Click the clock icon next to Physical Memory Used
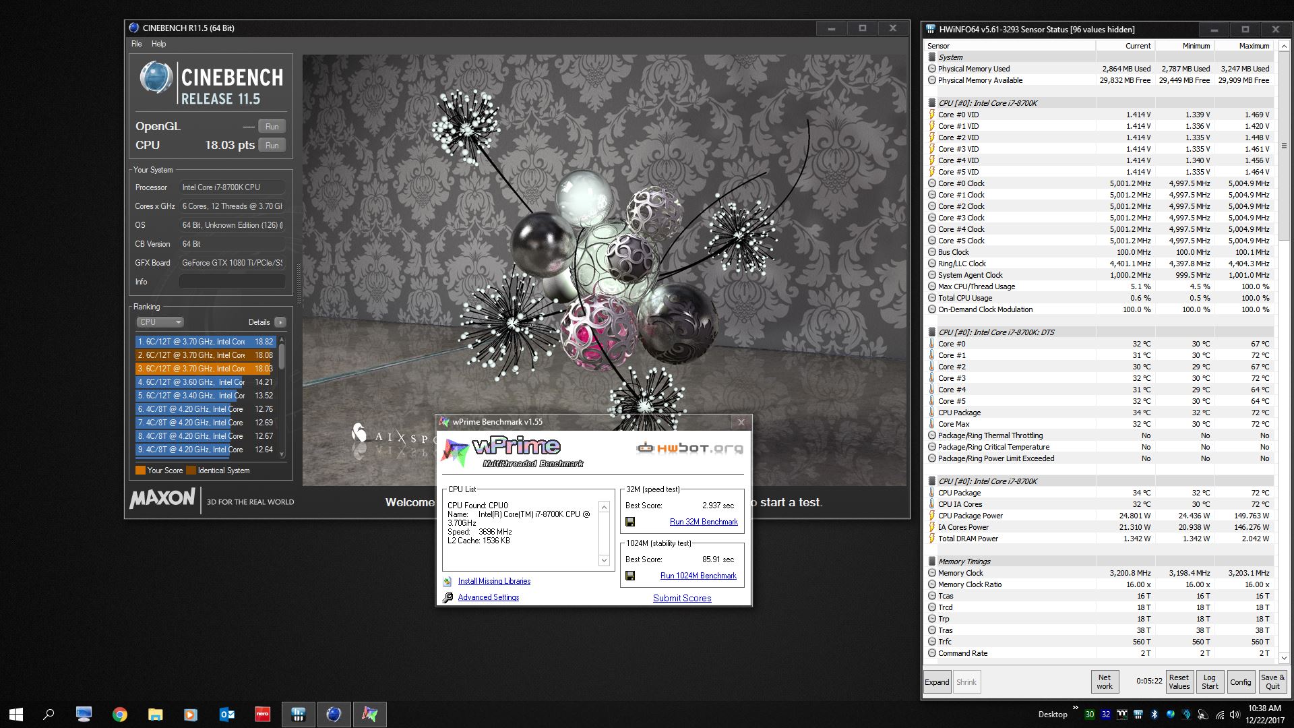The width and height of the screenshot is (1294, 728). coord(932,69)
